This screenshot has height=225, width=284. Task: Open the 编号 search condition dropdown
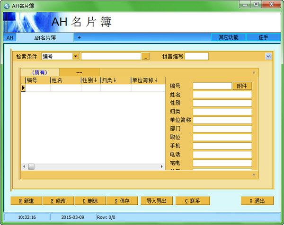click(76, 56)
